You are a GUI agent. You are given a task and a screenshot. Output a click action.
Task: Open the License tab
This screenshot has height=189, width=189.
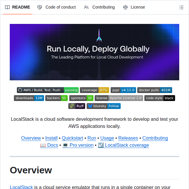(134, 7)
